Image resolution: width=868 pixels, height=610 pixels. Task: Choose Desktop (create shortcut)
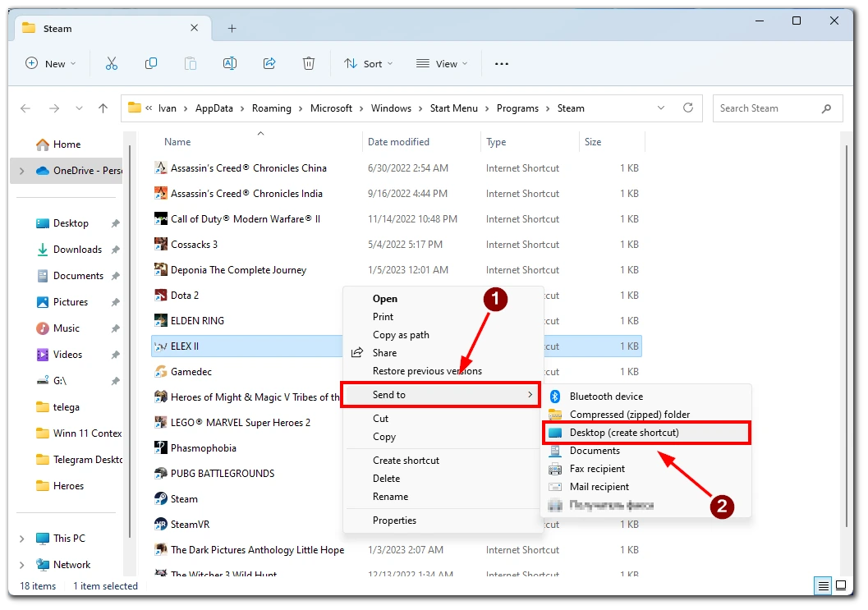click(x=646, y=433)
